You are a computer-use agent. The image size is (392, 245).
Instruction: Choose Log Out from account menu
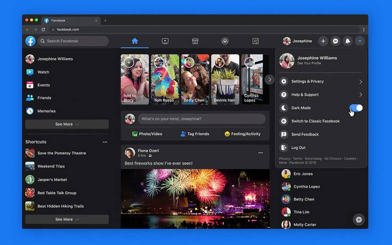click(298, 148)
